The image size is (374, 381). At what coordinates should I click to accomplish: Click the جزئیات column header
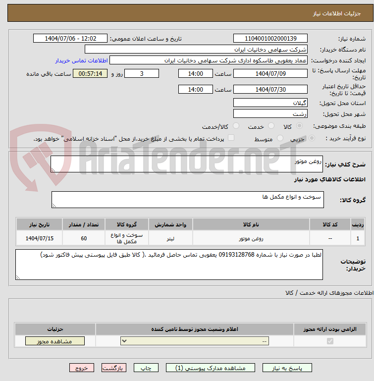[x=55, y=329]
